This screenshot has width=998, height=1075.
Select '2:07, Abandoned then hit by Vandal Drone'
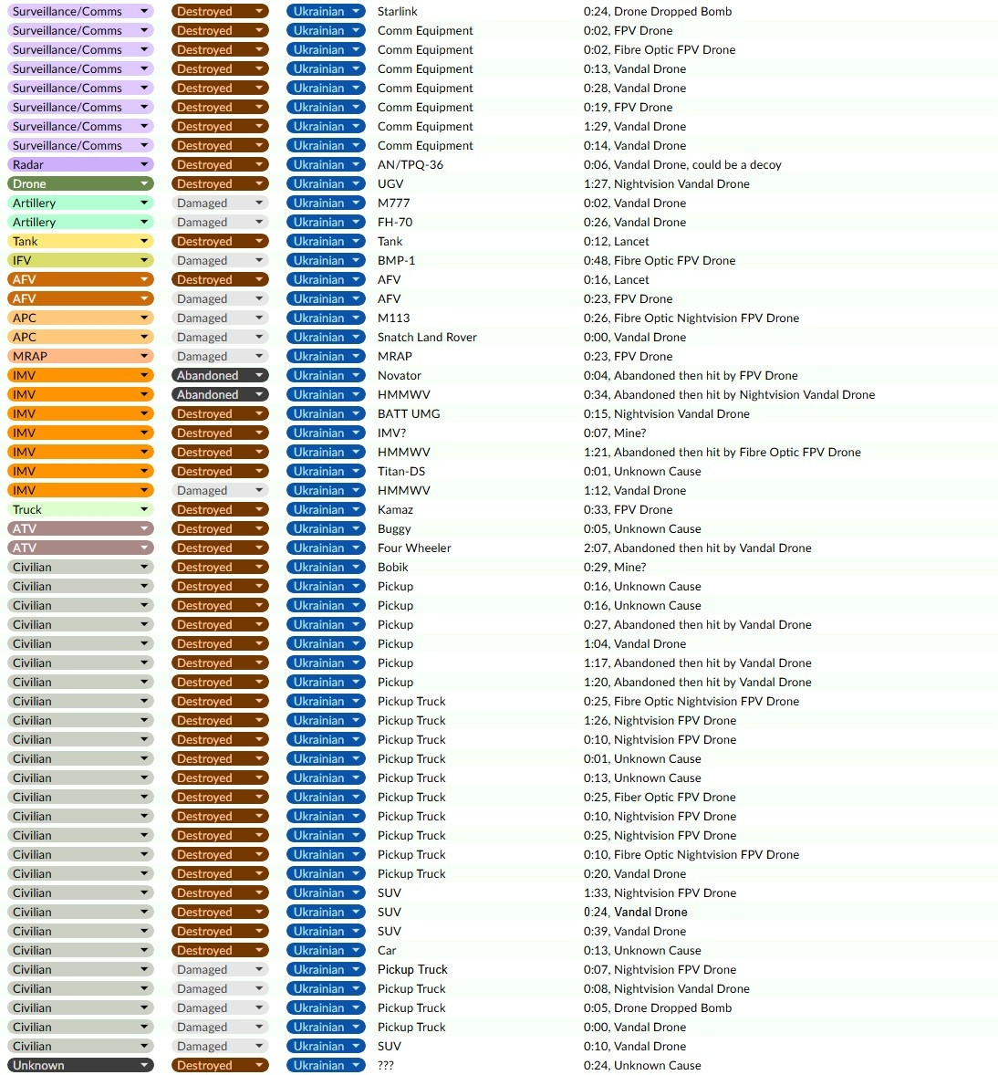pyautogui.click(x=698, y=548)
